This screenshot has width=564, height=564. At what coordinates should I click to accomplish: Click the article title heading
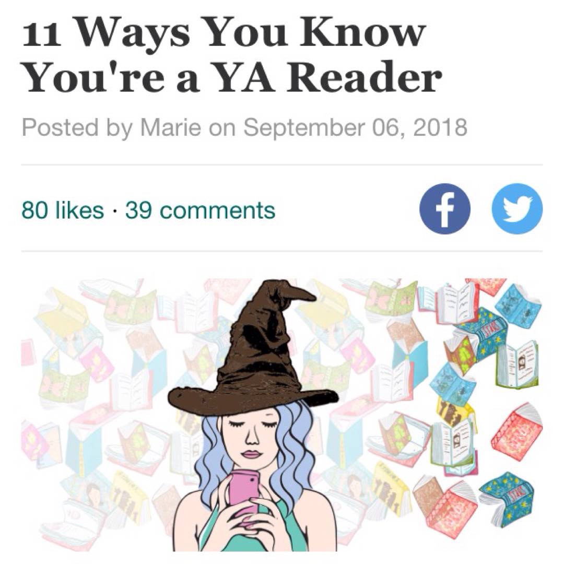tap(232, 55)
